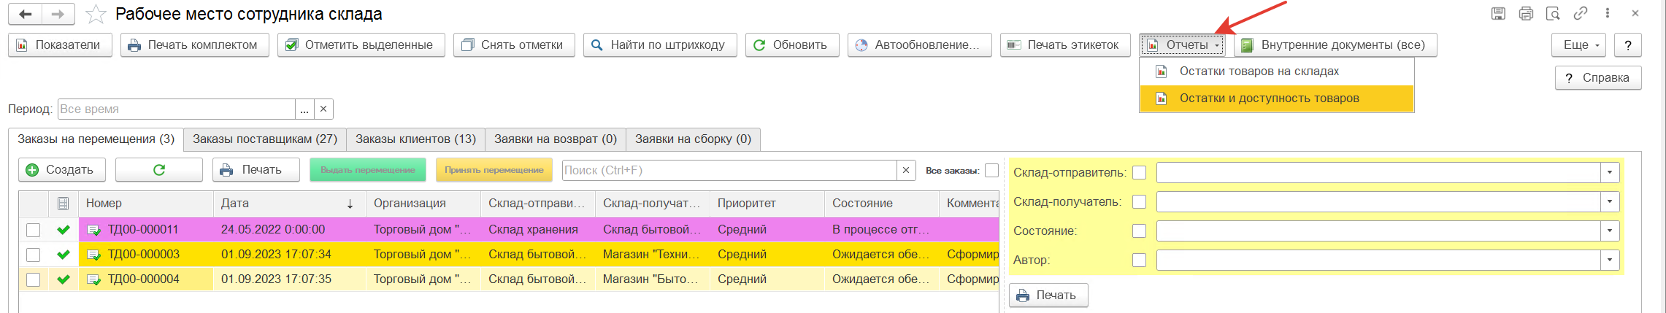Toggle the Все заказы checkbox
Image resolution: width=1666 pixels, height=313 pixels.
coord(991,170)
